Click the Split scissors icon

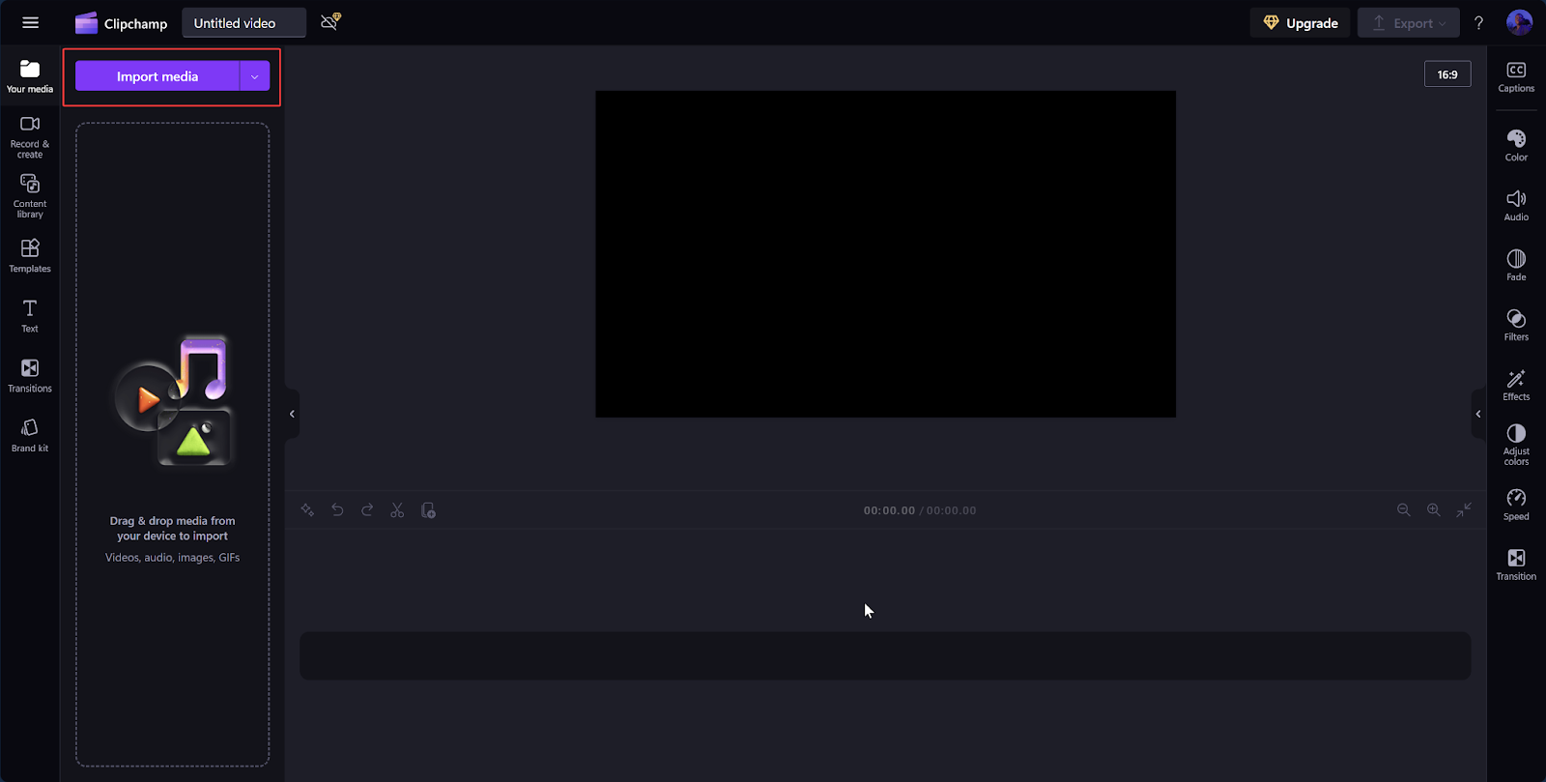pos(397,510)
